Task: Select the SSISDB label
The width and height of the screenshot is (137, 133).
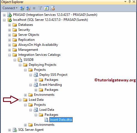Action: tap(29, 60)
